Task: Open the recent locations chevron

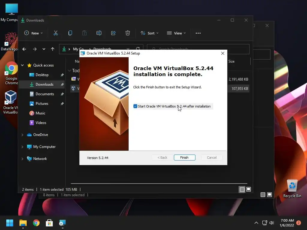Action: point(44,49)
